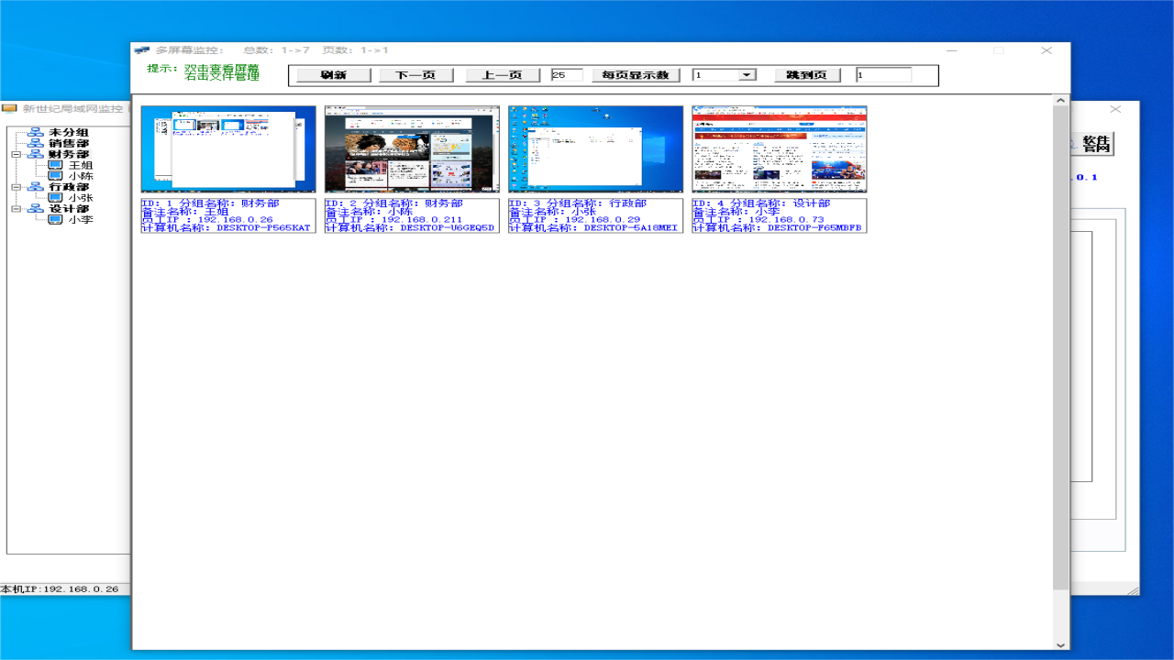Collapse the 行政部 tree node
Screen dimensions: 1174x660
click(16, 187)
